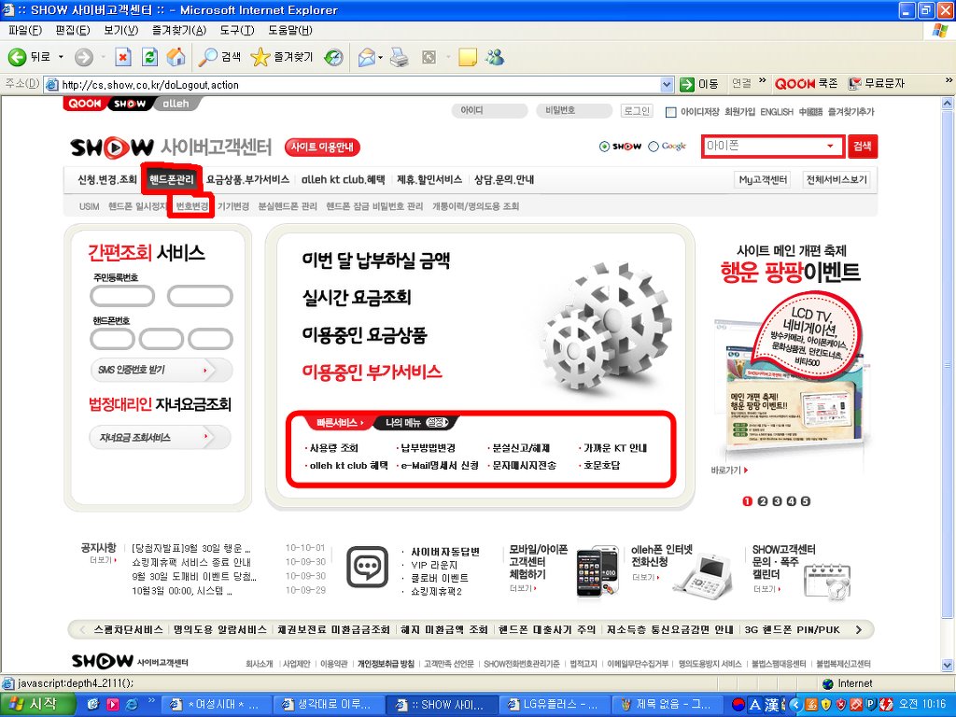
Task: Click the IE Forward arrow icon
Action: click(x=83, y=57)
